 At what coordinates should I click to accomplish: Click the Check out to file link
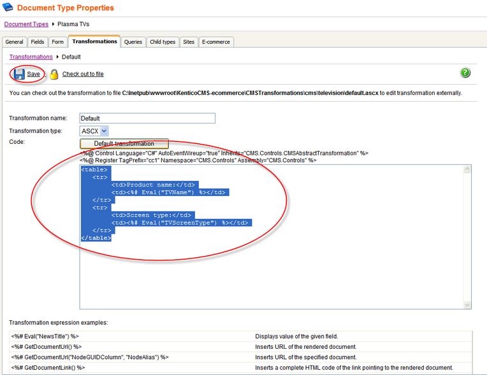83,74
